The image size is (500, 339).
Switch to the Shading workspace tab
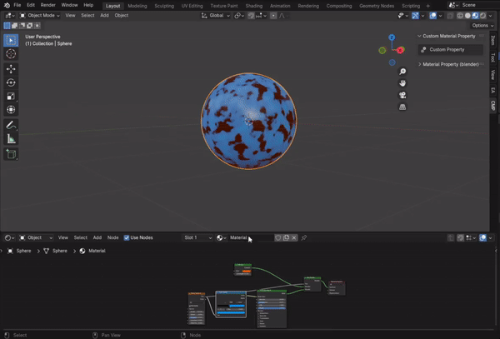point(254,5)
